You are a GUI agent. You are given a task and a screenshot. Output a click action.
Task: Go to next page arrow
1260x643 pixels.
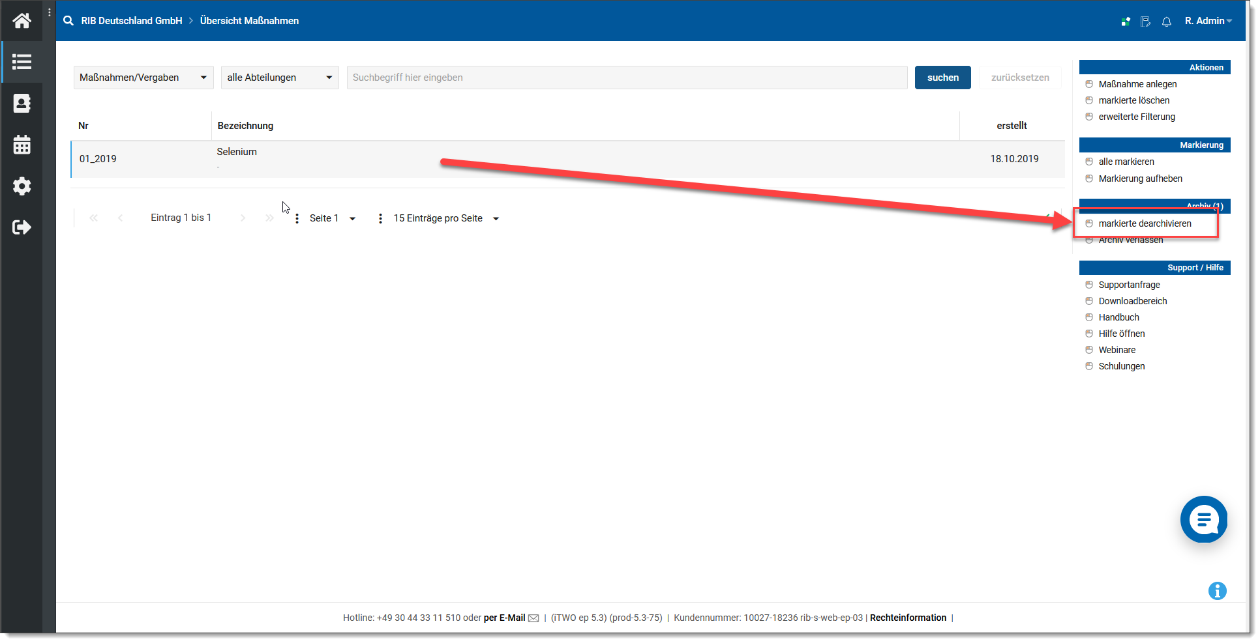point(243,218)
